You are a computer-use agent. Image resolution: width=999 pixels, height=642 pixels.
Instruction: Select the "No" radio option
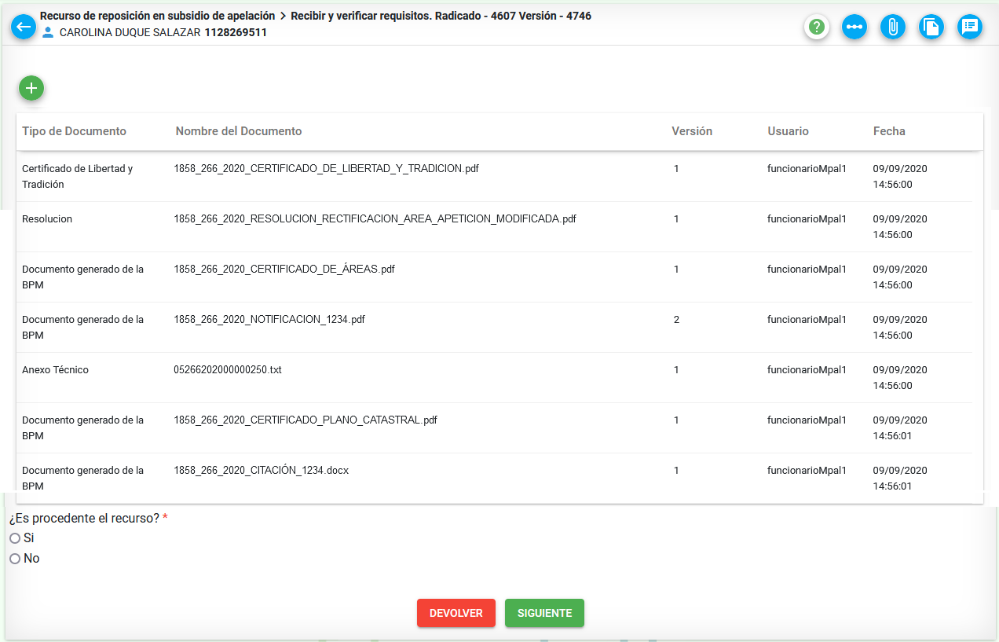tap(15, 559)
